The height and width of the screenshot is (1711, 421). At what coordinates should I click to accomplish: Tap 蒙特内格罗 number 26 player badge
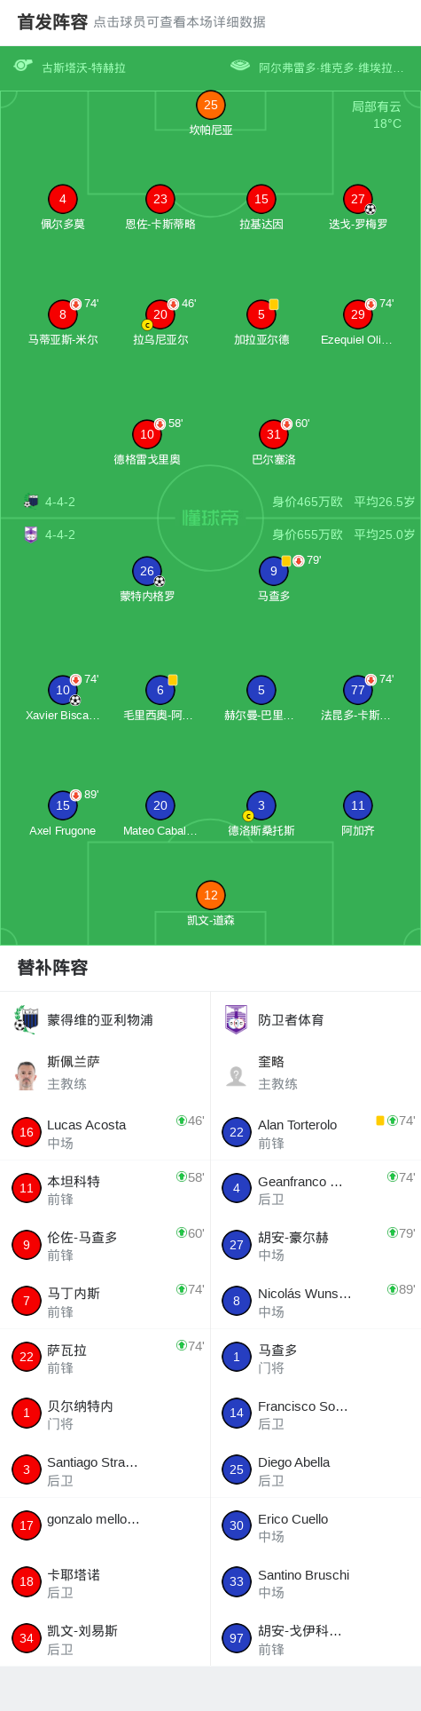pyautogui.click(x=147, y=571)
